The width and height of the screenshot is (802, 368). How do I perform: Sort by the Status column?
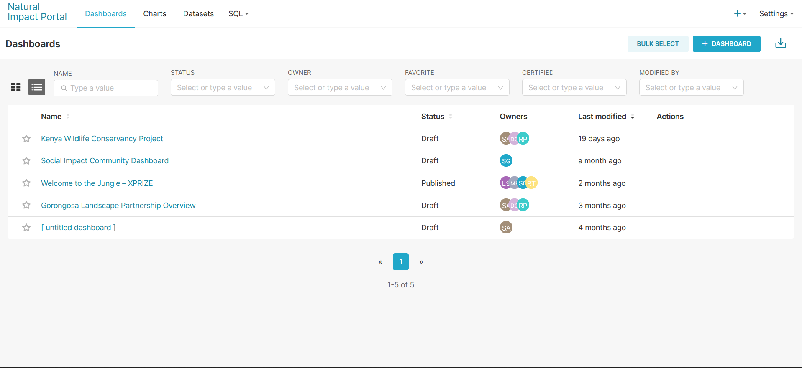click(437, 117)
